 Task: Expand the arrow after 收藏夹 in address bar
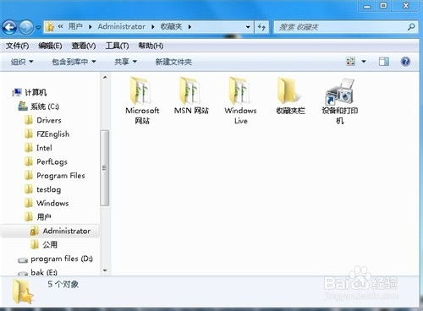click(x=190, y=27)
